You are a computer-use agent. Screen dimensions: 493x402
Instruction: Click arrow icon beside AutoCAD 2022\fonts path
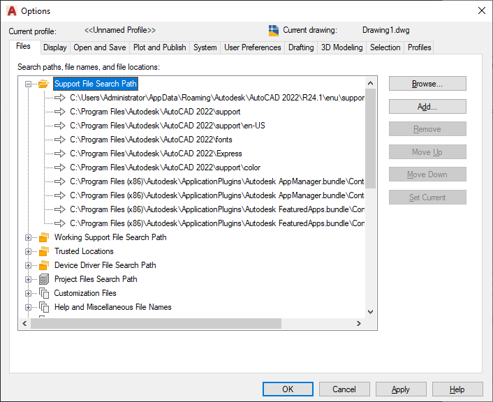[60, 140]
